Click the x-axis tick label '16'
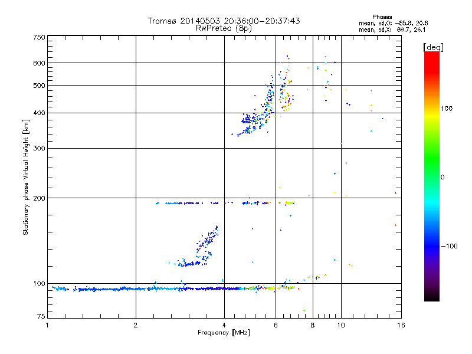The height and width of the screenshot is (354, 472). coord(401,325)
